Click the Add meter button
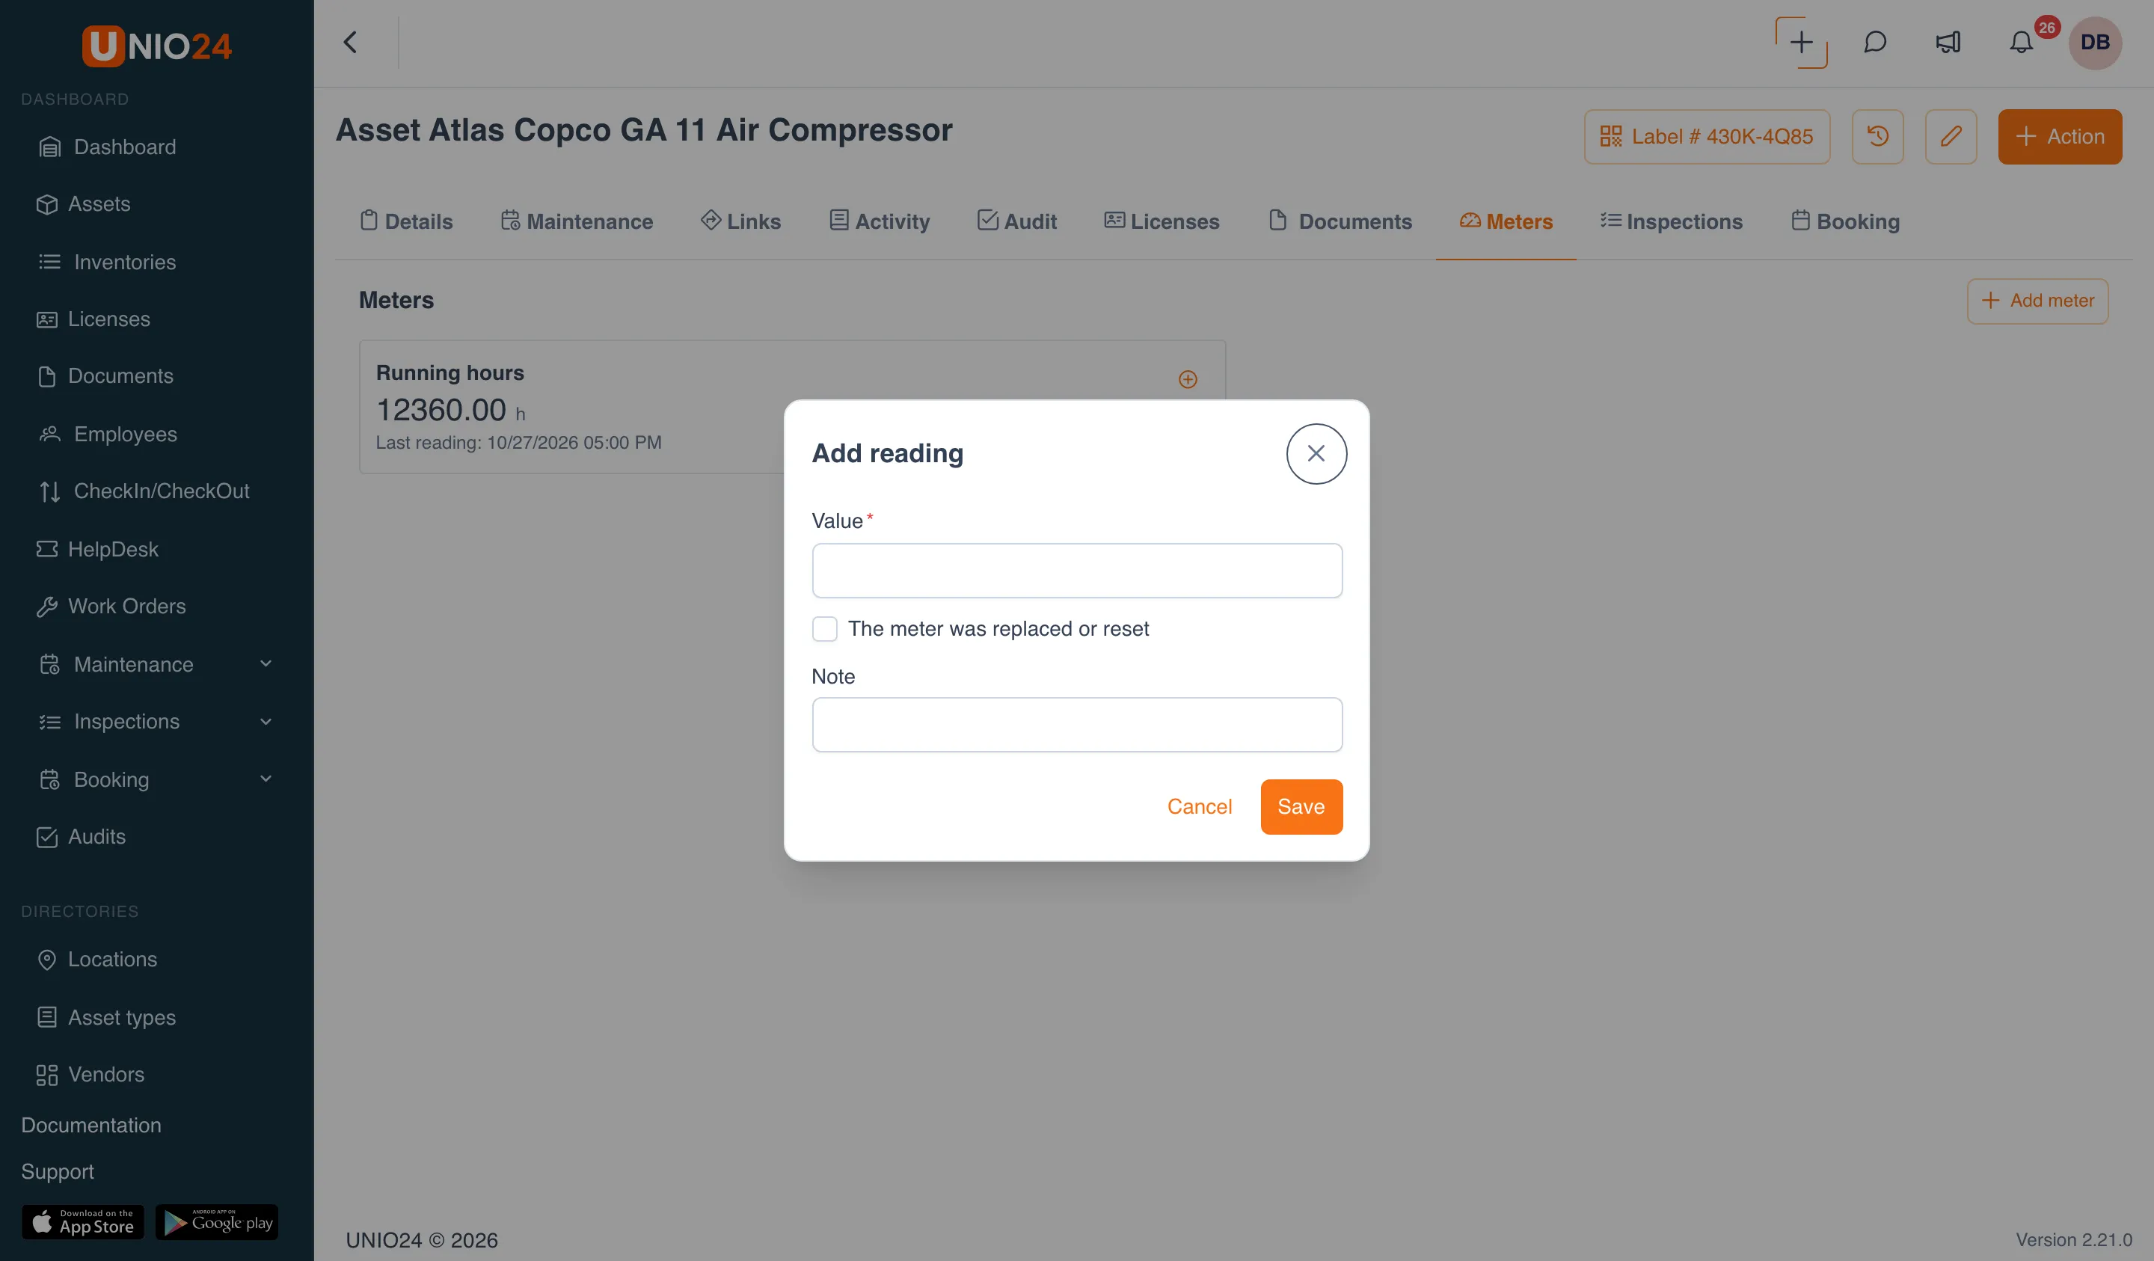This screenshot has height=1261, width=2154. click(x=2037, y=301)
